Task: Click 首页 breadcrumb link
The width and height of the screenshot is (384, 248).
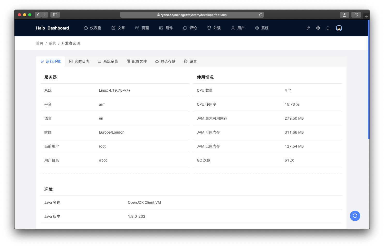Action: point(40,43)
